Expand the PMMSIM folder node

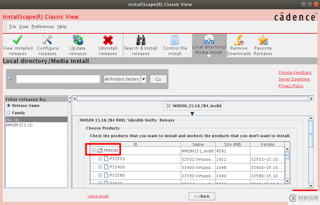100,150
